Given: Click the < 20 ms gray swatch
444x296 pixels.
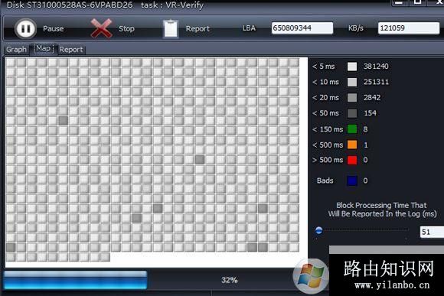Looking at the screenshot, I should [352, 98].
